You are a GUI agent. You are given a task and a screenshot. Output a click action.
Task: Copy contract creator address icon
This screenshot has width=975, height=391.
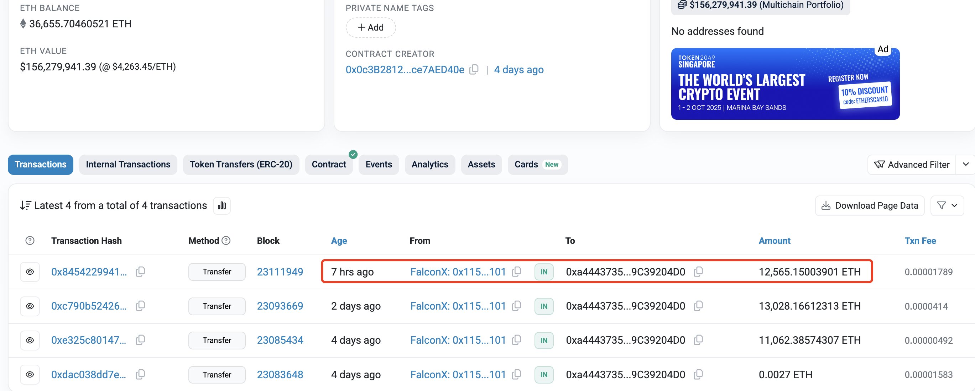coord(474,70)
